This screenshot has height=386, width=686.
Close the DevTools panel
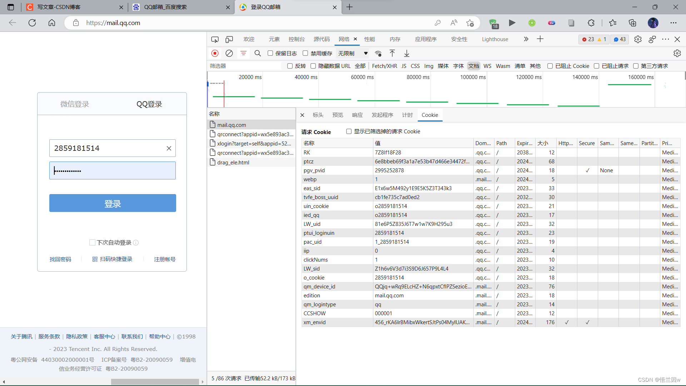pyautogui.click(x=677, y=39)
